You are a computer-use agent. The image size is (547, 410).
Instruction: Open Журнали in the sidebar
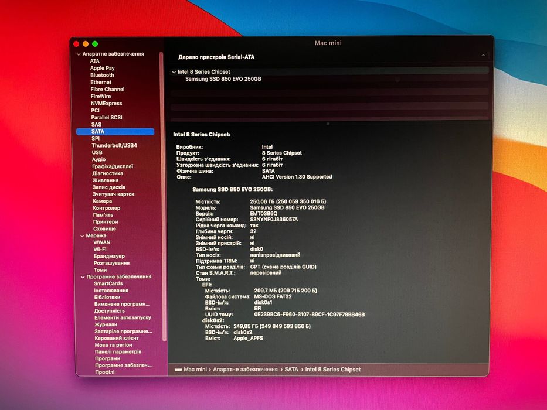(106, 324)
